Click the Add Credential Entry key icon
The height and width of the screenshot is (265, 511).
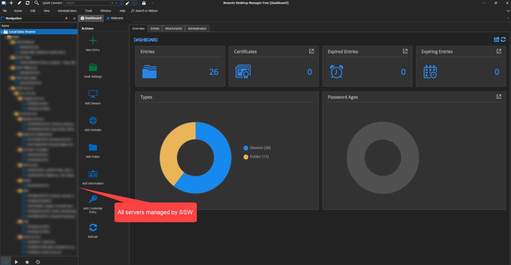(x=93, y=199)
